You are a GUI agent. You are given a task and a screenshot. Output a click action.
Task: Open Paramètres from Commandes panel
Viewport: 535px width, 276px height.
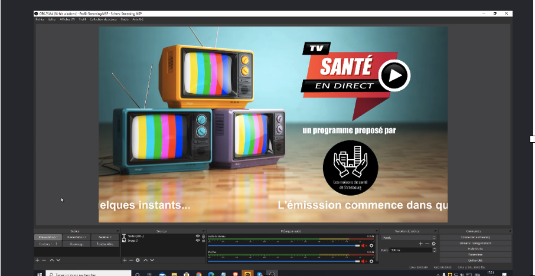(x=475, y=255)
